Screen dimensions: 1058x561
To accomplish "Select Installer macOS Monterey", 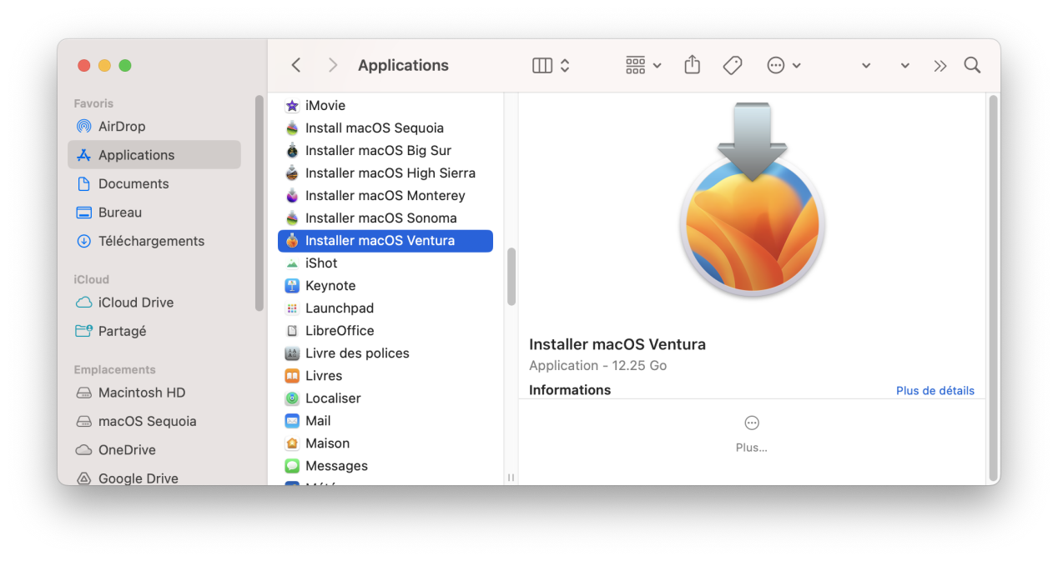I will (385, 196).
